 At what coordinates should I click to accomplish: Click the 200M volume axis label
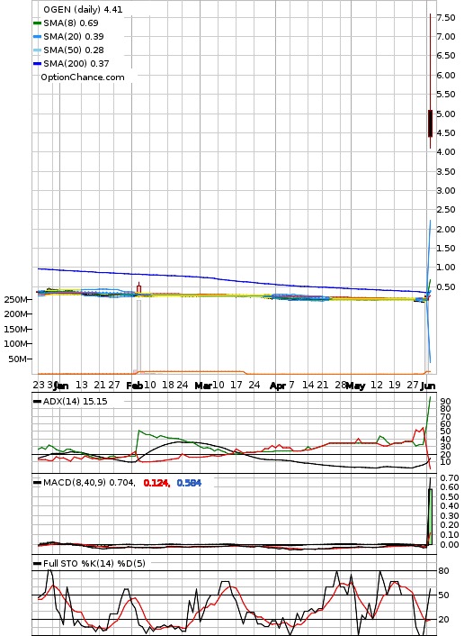pos(15,313)
